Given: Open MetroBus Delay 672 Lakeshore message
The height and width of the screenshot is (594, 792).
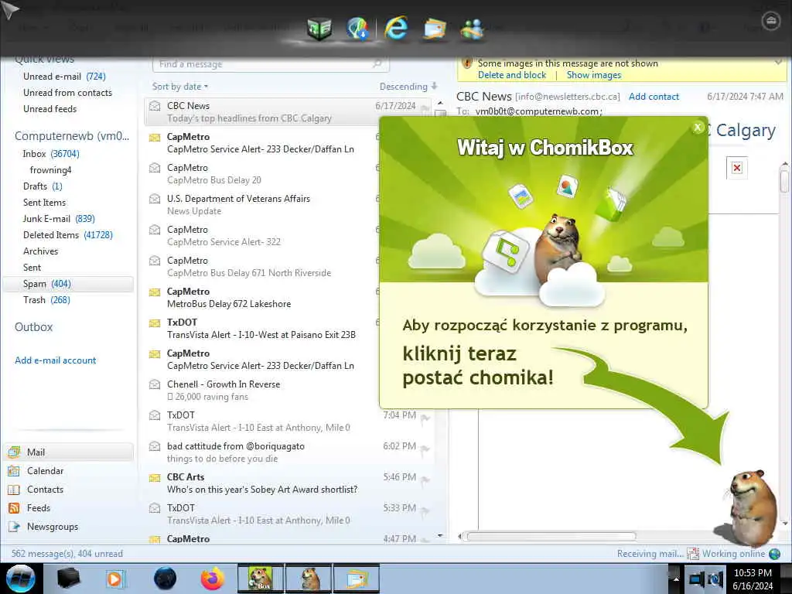Looking at the screenshot, I should pyautogui.click(x=263, y=298).
